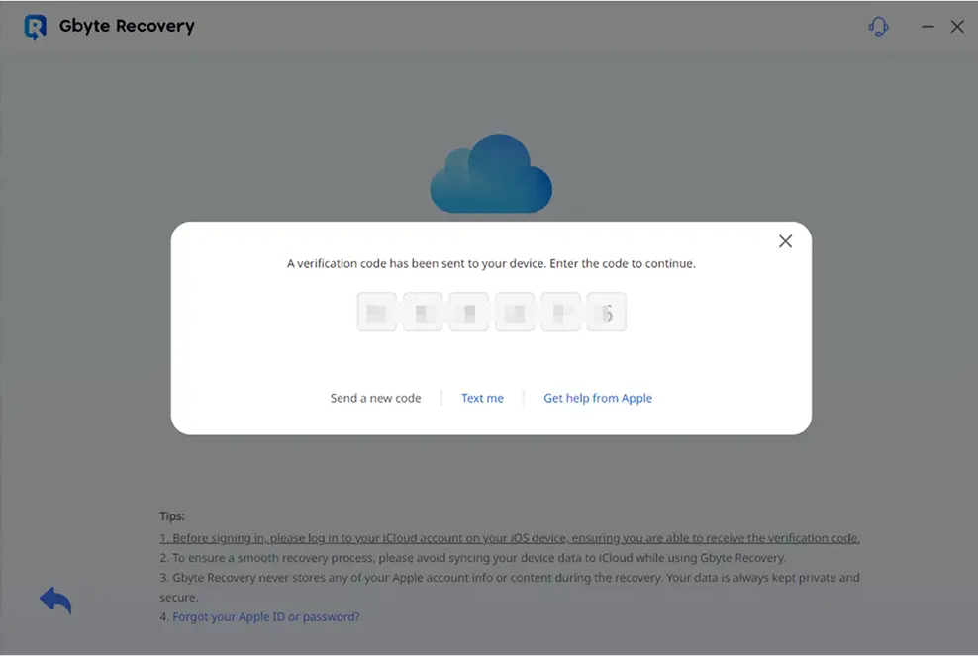Click the sixth verification code digit box
This screenshot has height=656, width=978.
606,312
